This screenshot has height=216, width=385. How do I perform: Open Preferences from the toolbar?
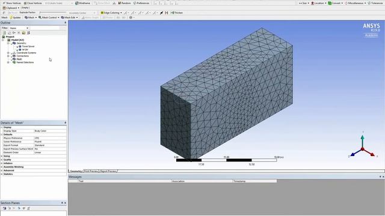pyautogui.click(x=141, y=3)
